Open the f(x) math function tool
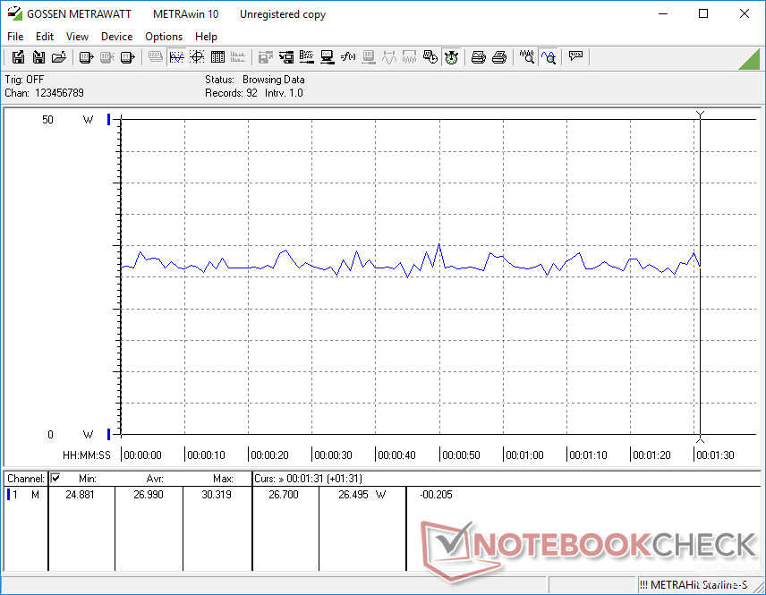This screenshot has width=766, height=595. coord(349,57)
